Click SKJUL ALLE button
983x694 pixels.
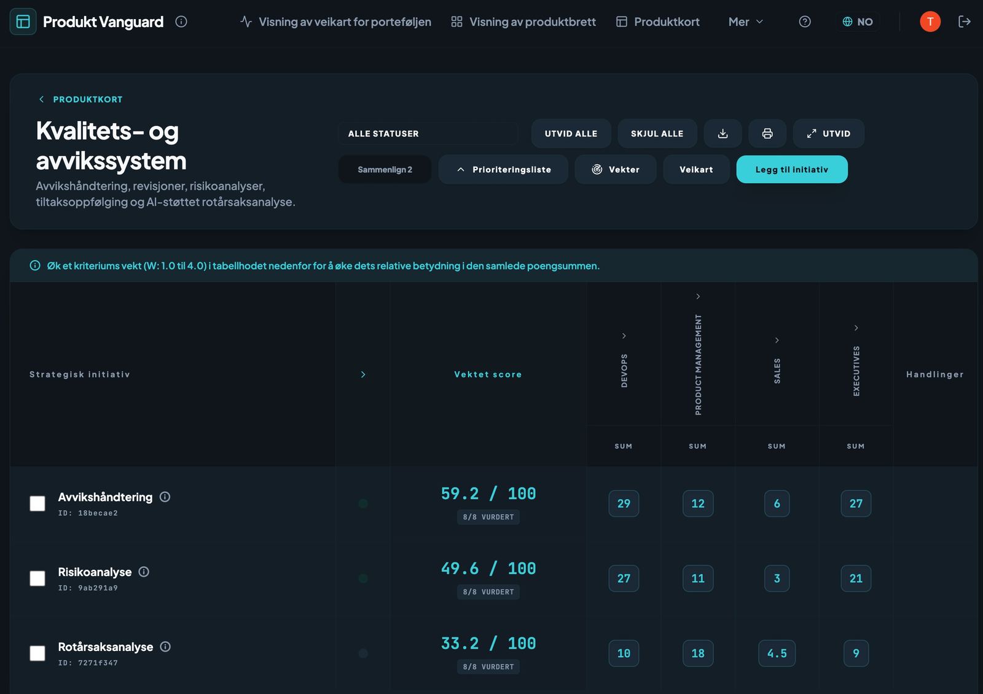[657, 133]
